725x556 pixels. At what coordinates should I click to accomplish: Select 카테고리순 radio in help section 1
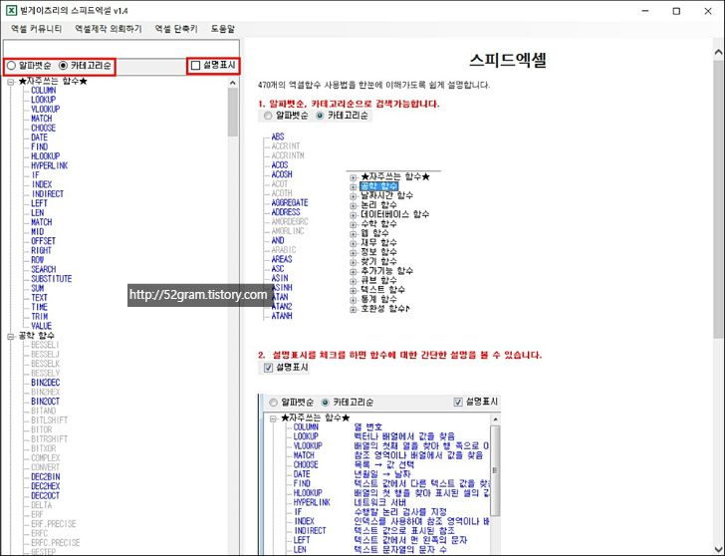tap(320, 116)
